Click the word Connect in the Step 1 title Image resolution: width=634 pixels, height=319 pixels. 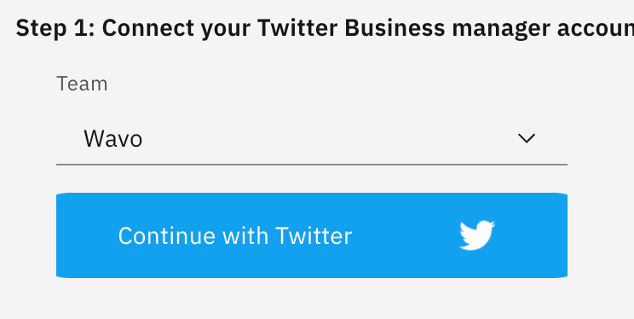point(149,28)
